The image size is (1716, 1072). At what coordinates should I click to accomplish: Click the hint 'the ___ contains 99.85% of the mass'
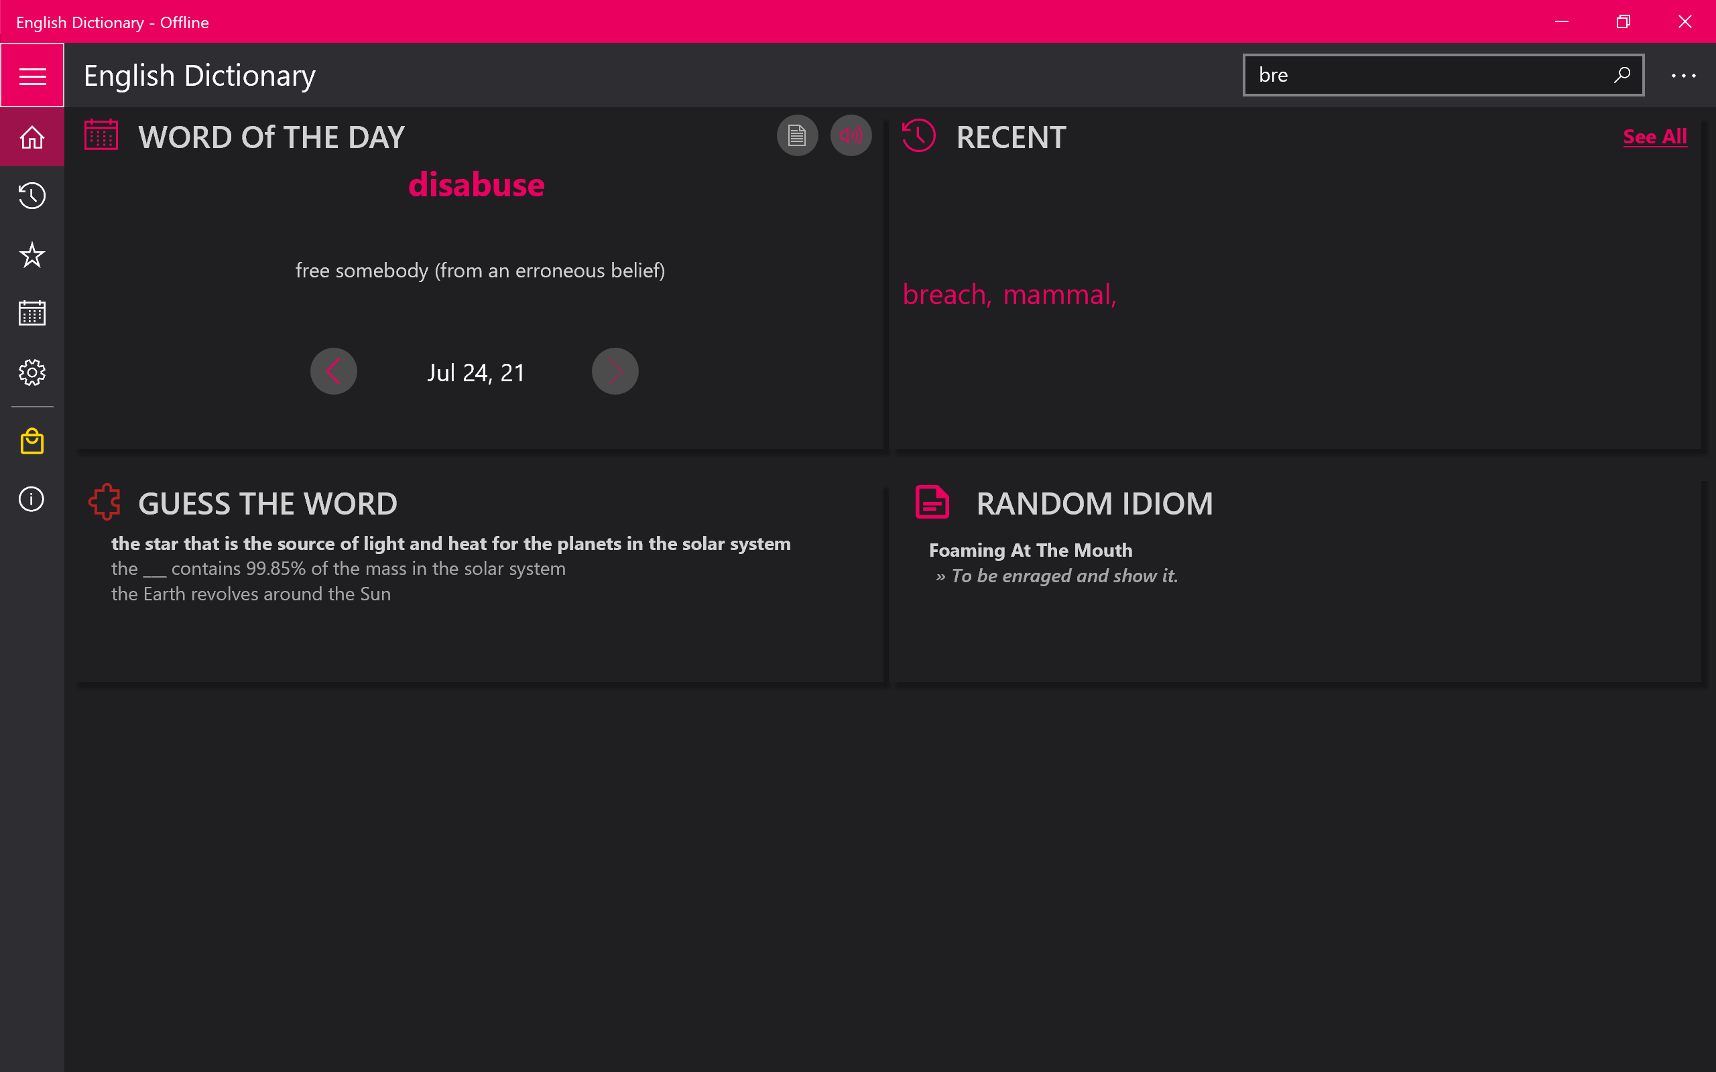pyautogui.click(x=339, y=569)
